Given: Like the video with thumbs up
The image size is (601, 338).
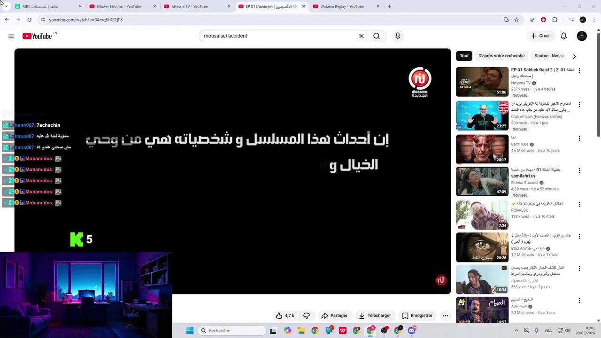Looking at the screenshot, I should click(x=285, y=315).
